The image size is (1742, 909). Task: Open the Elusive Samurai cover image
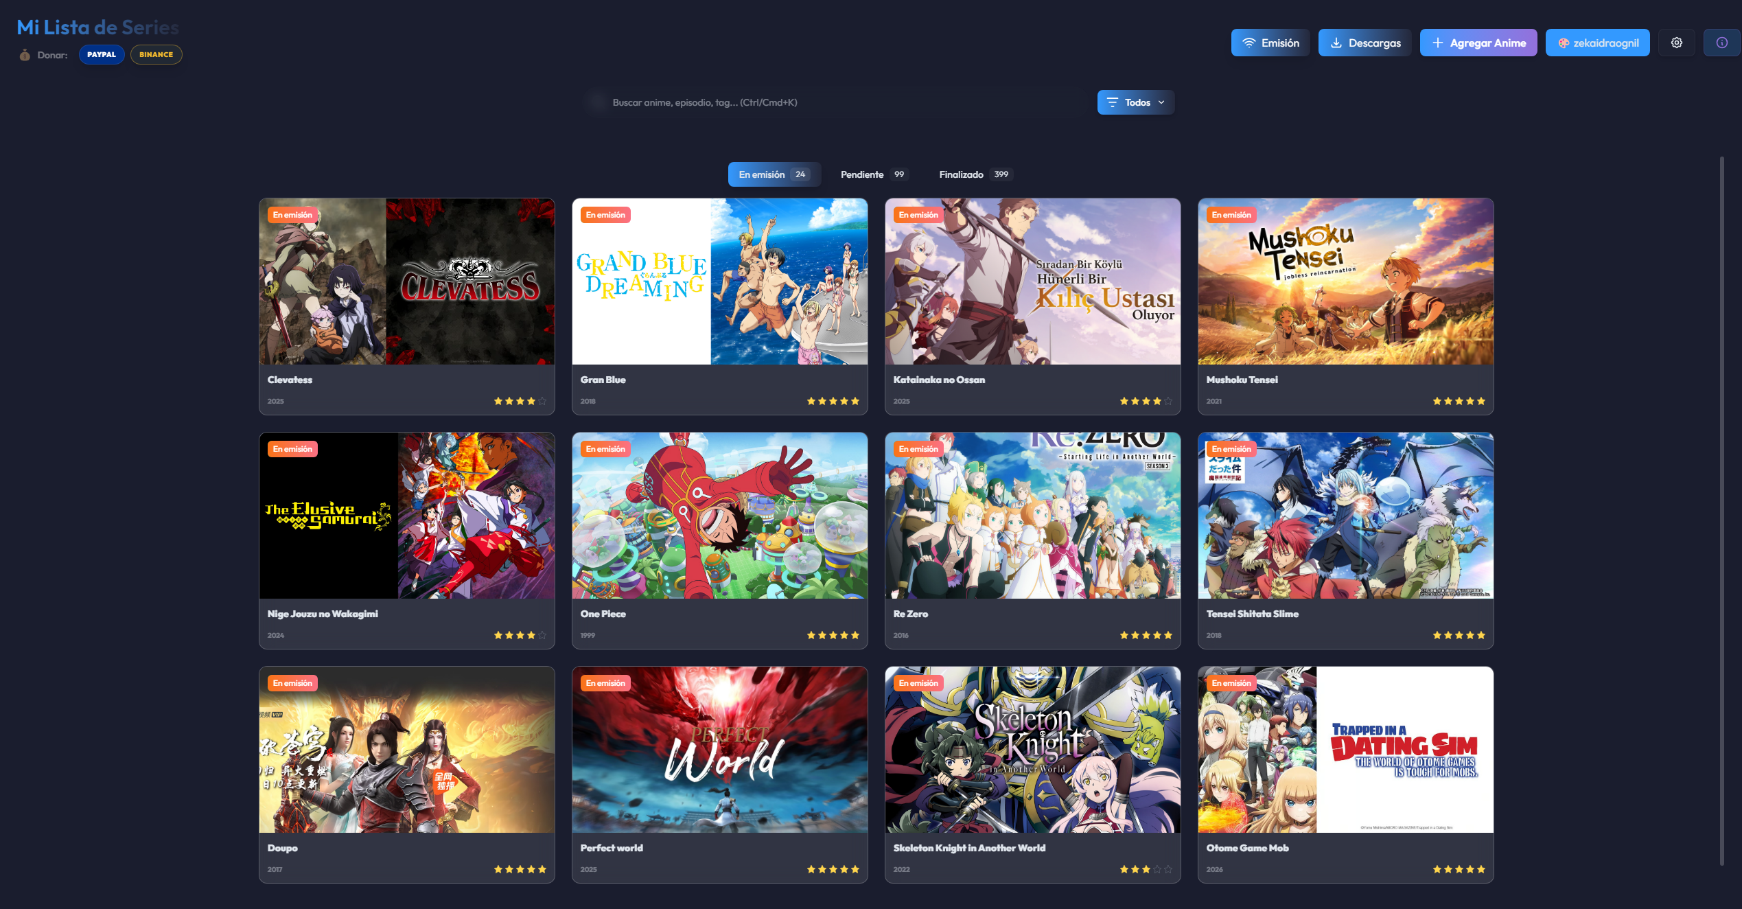407,516
